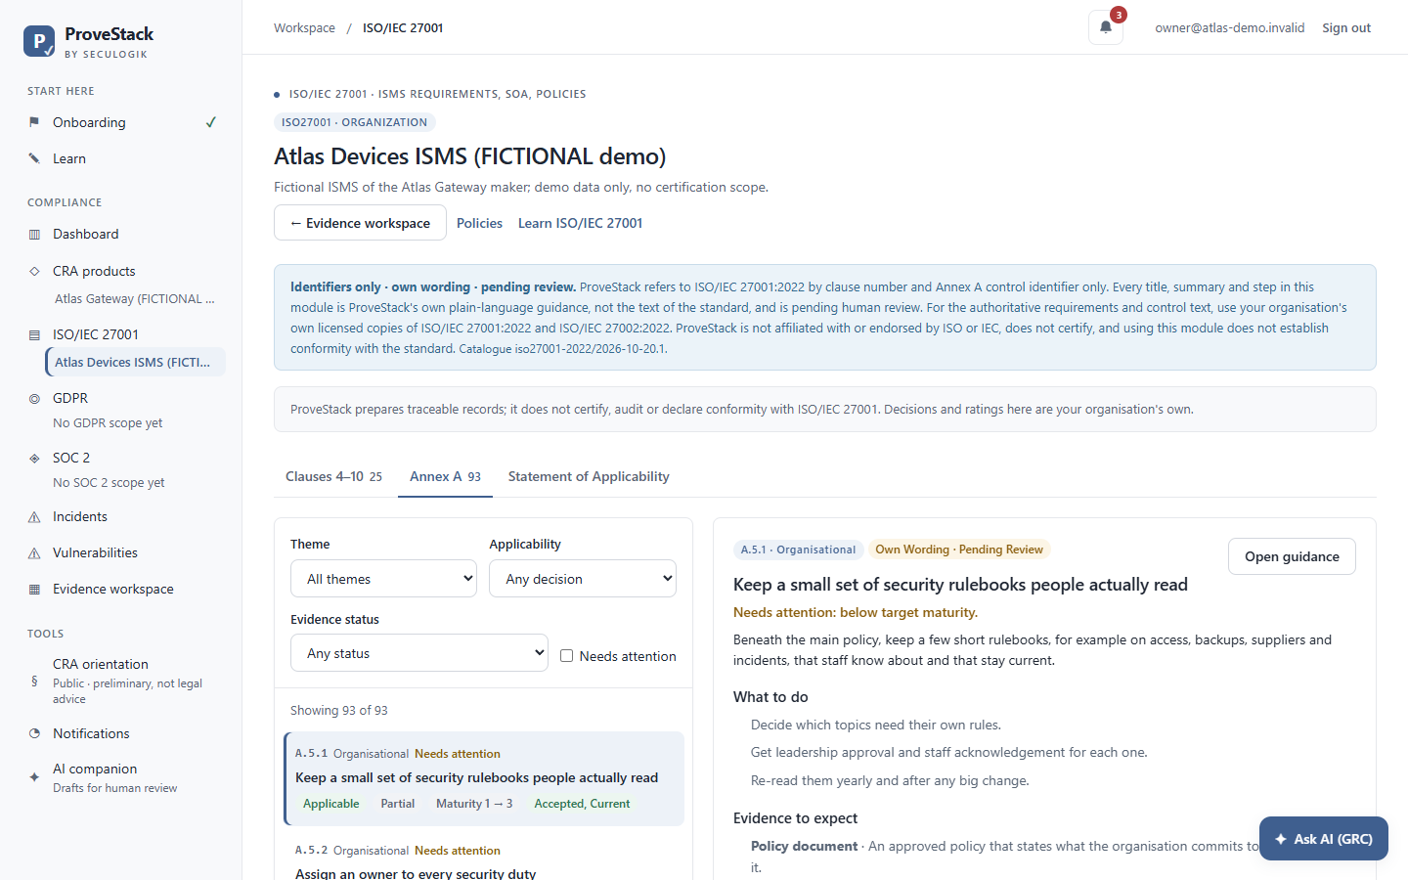This screenshot has height=880, width=1408.
Task: Click the Onboarding flag icon
Action: click(x=34, y=122)
